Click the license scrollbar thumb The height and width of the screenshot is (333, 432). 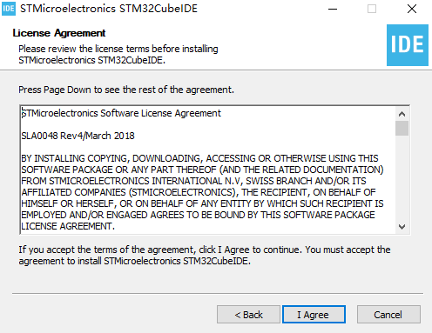click(402, 129)
